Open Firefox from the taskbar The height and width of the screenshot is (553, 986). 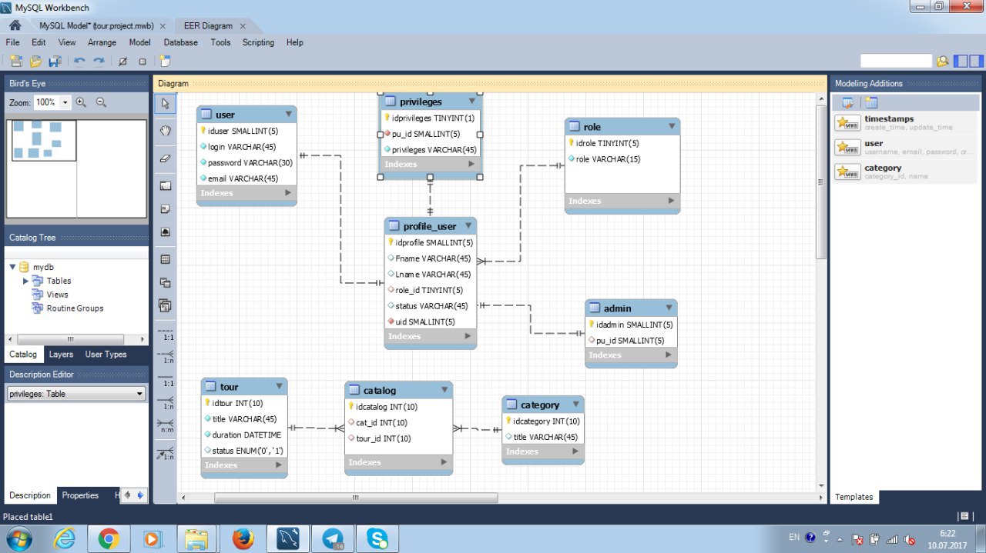tap(243, 538)
